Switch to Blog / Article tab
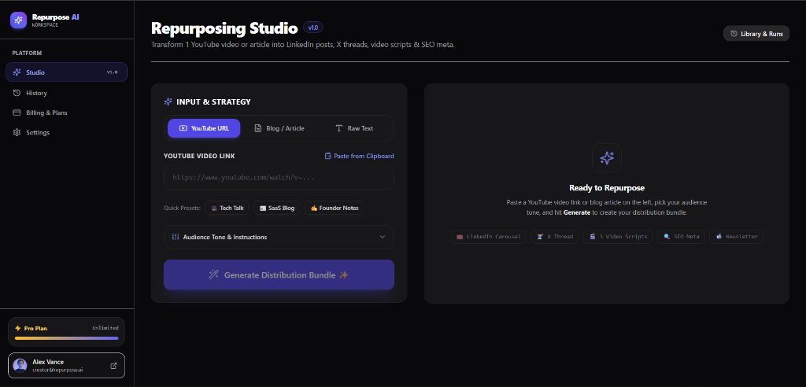The width and height of the screenshot is (806, 387). click(x=279, y=128)
